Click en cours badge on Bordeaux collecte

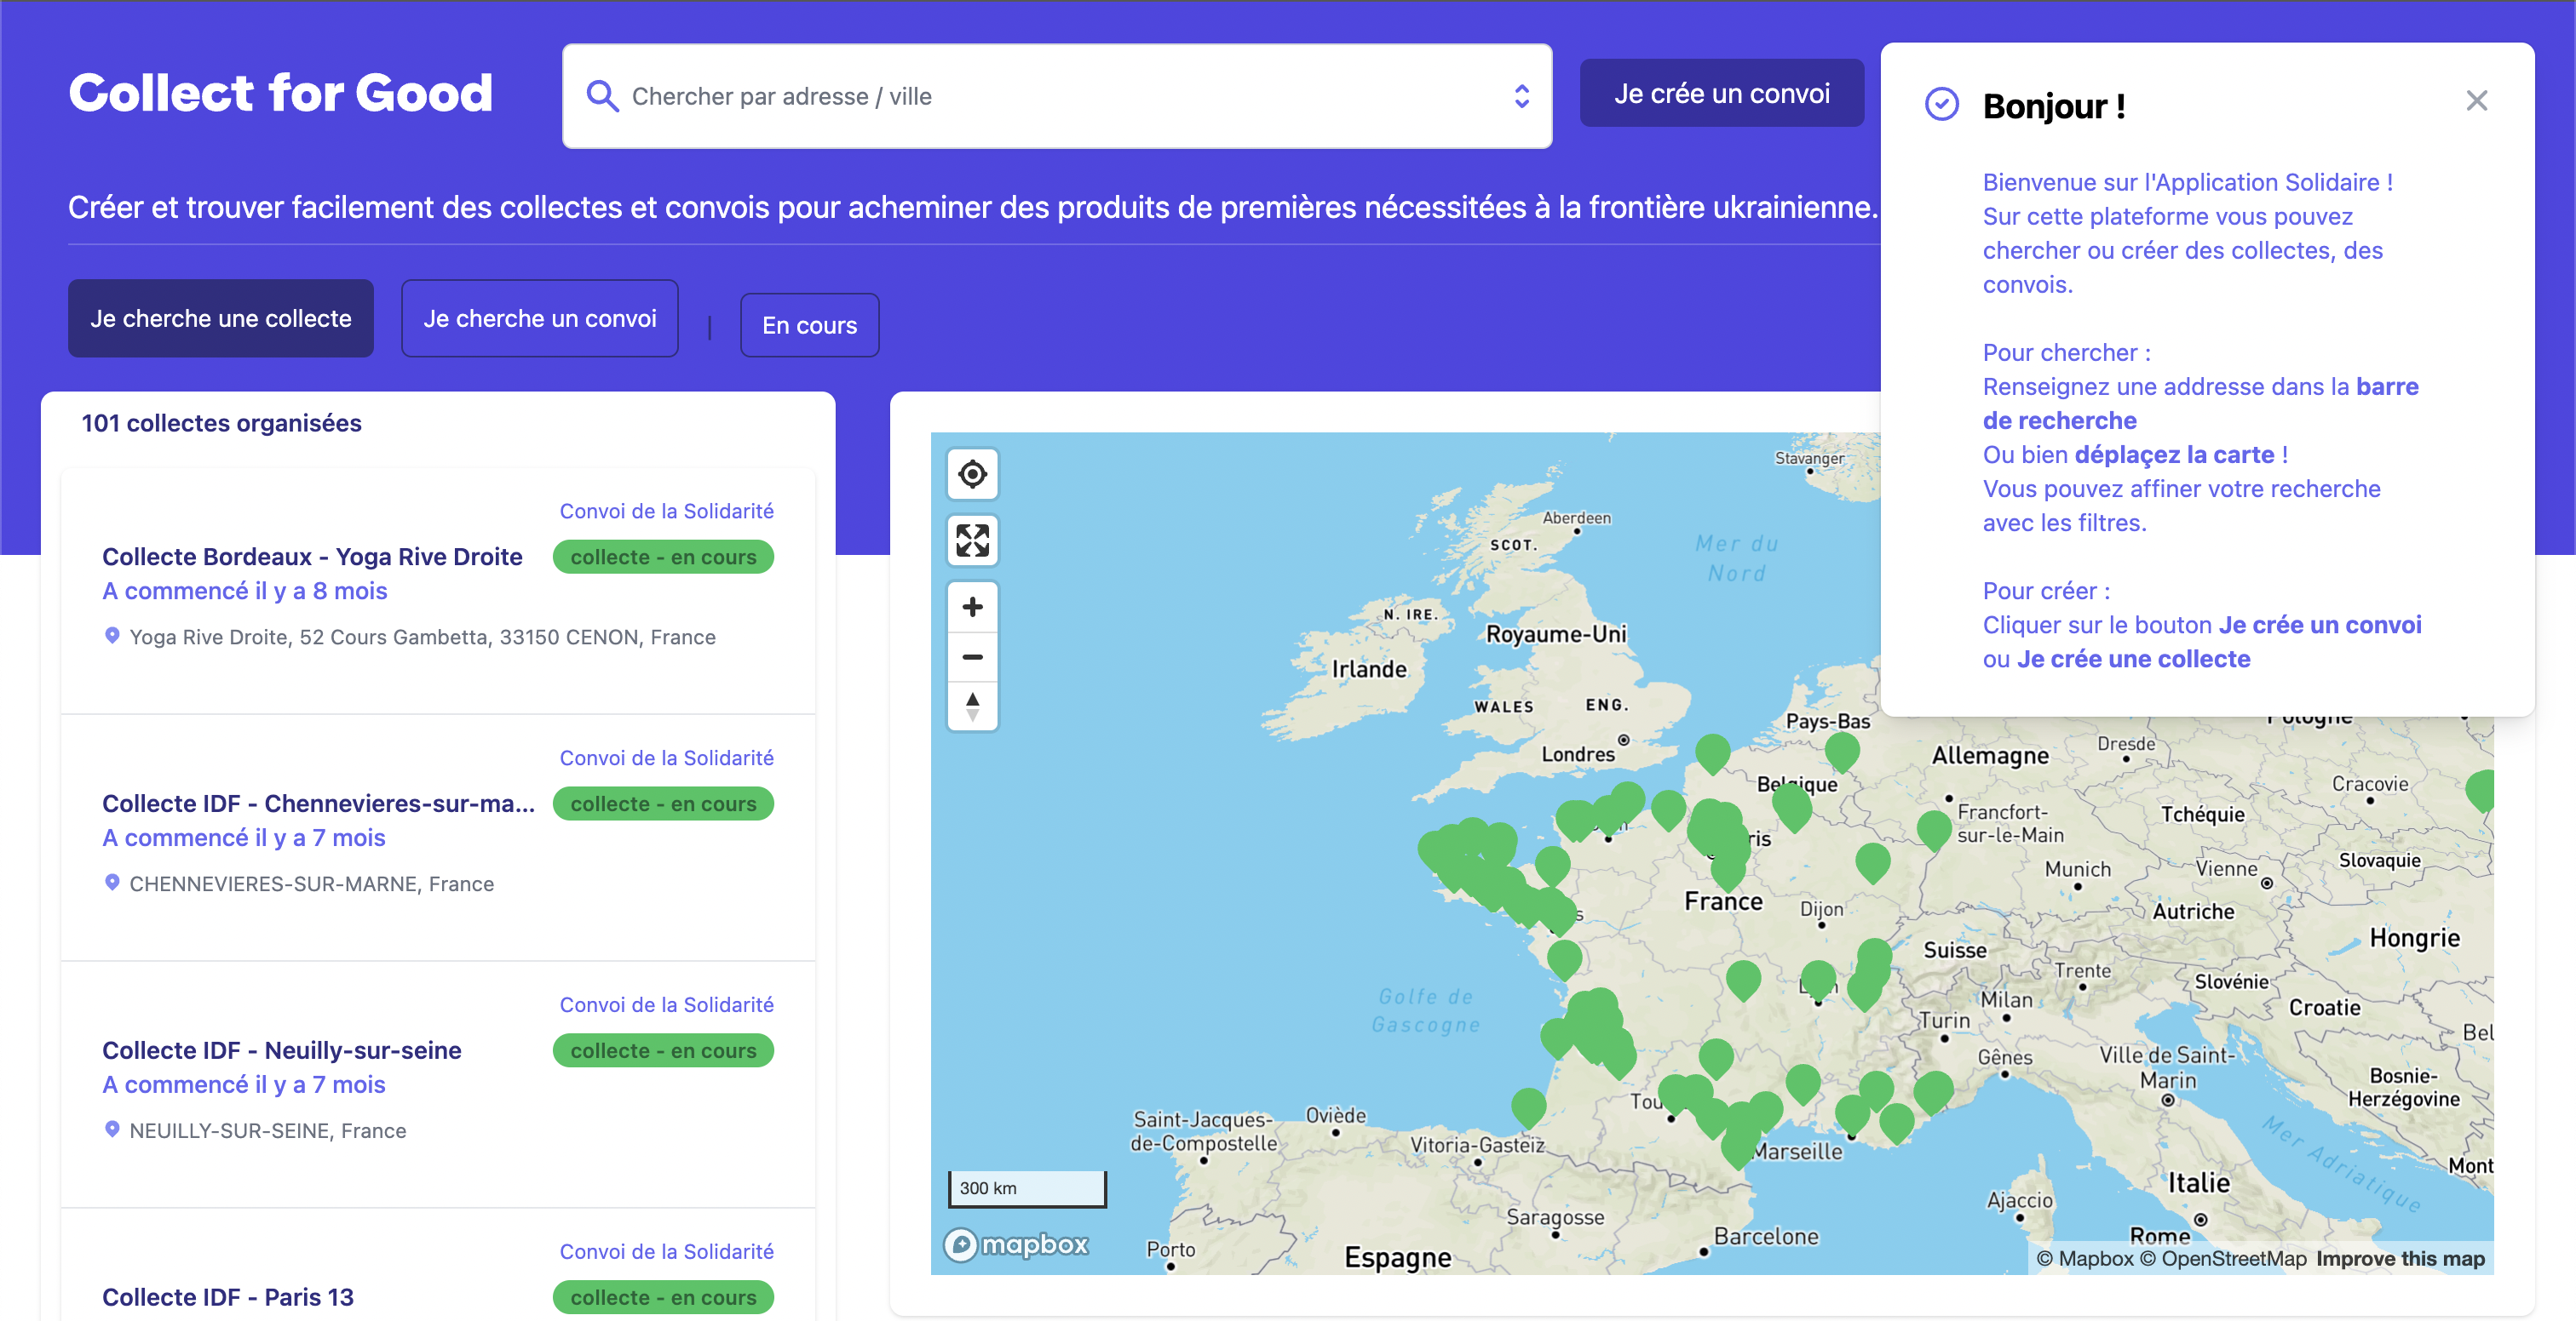click(x=663, y=557)
